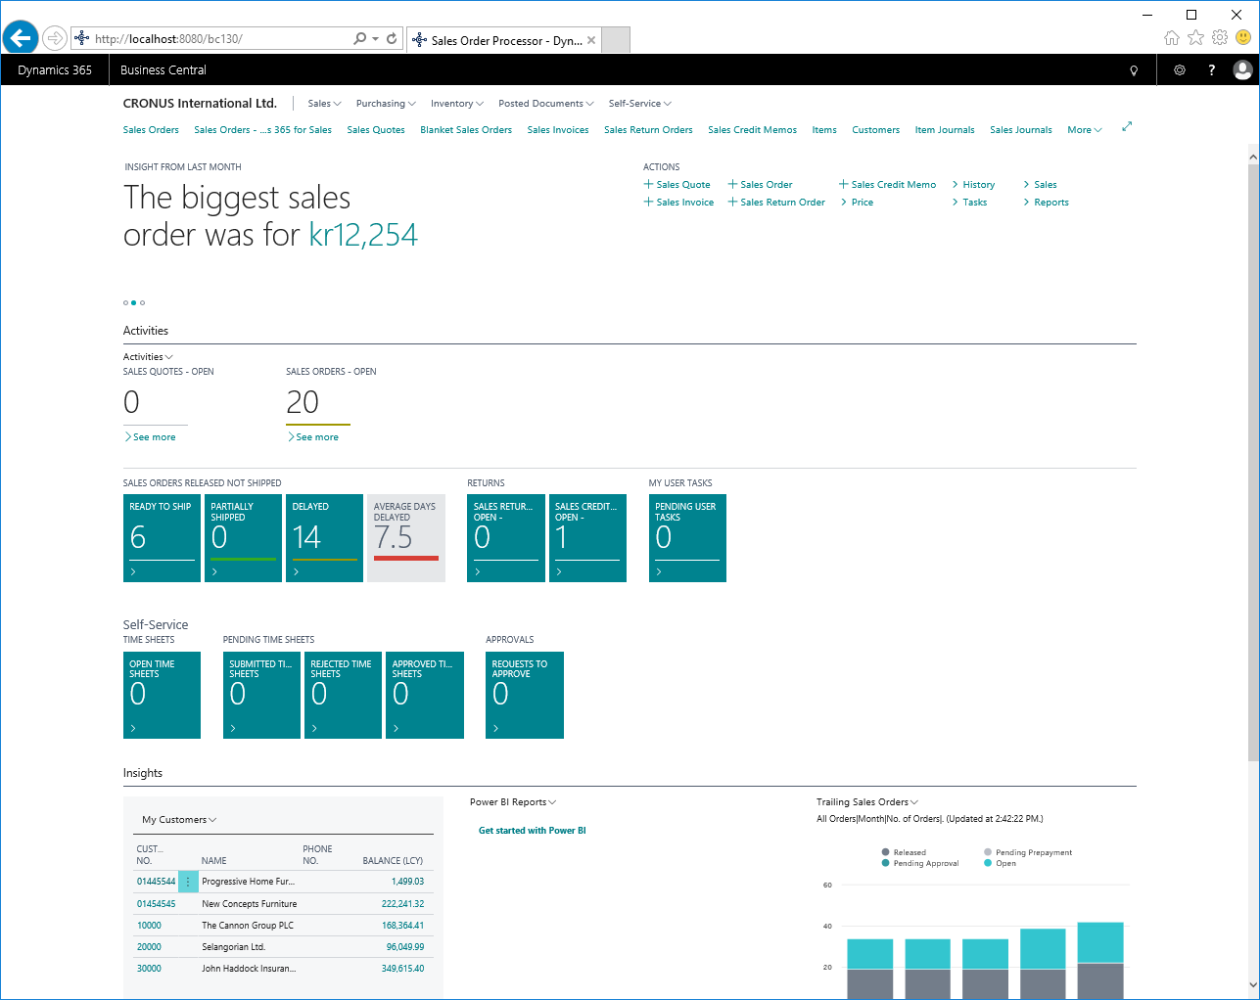Viewport: 1260px width, 1000px height.
Task: Expand the Tasks actions group
Action: 969,203
